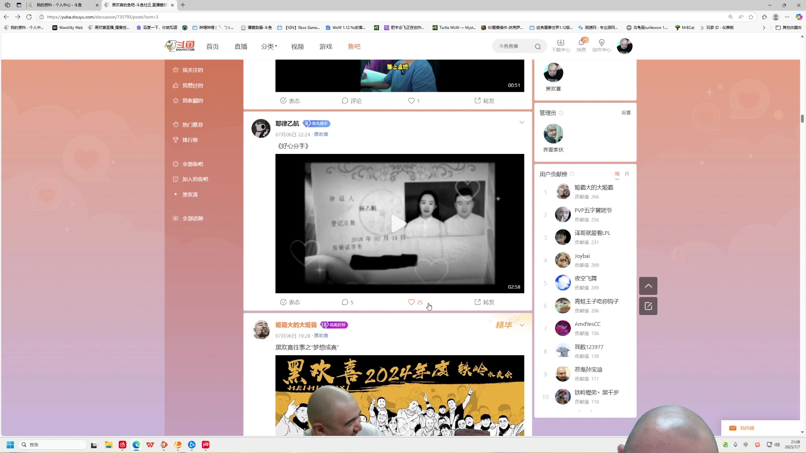
Task: Refresh the browser page
Action: [x=29, y=17]
